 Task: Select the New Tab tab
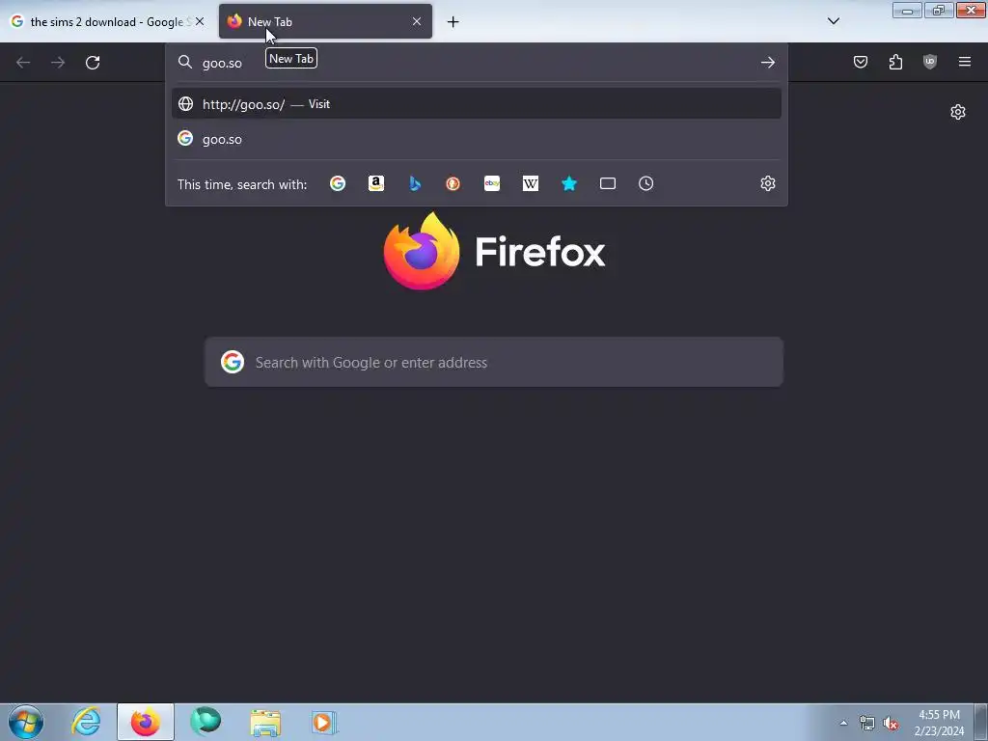[x=325, y=22]
